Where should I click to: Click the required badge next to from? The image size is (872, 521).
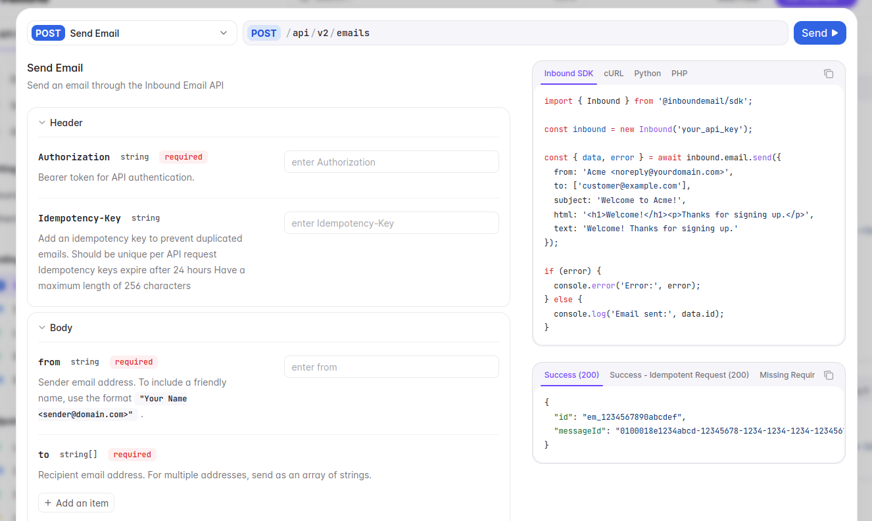[133, 362]
